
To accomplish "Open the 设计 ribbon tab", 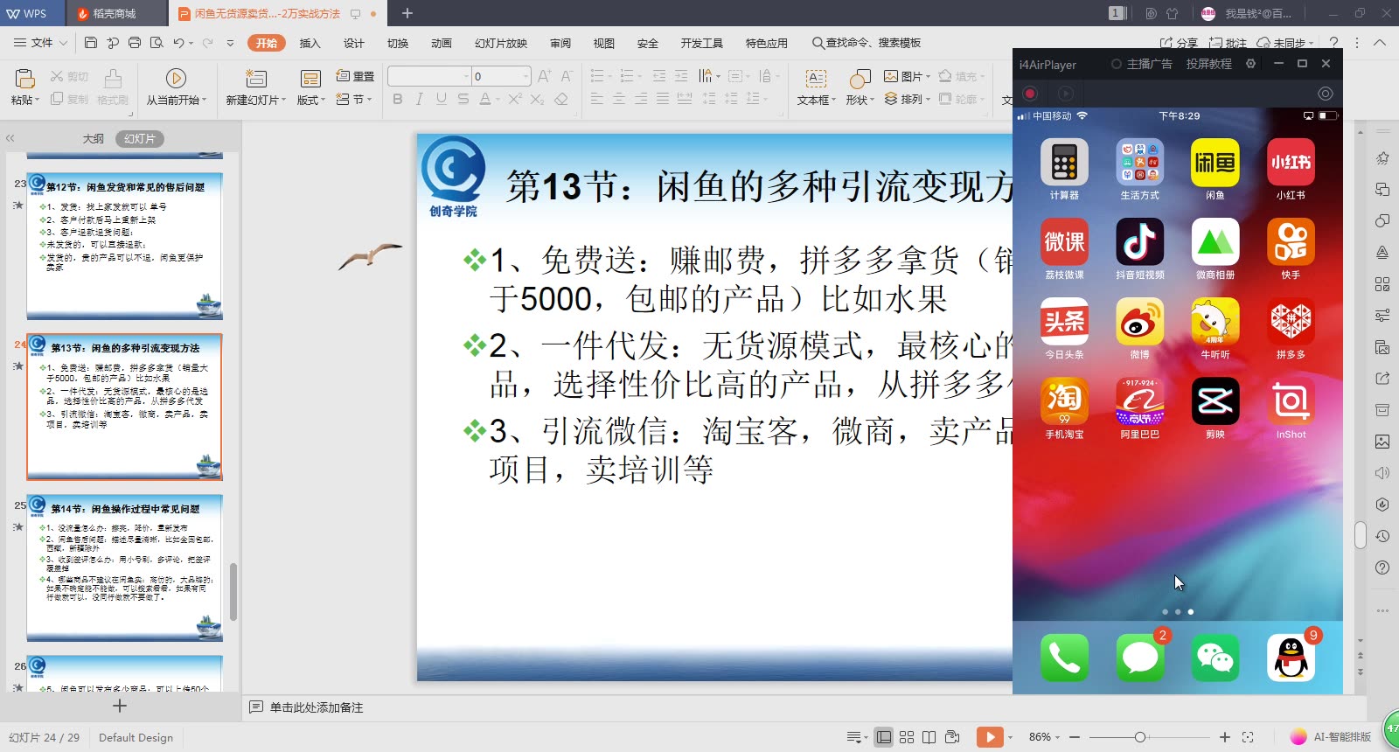I will click(354, 43).
